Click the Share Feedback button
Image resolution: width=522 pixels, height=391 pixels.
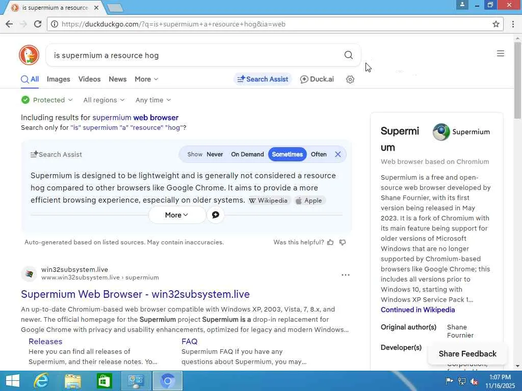tap(467, 354)
